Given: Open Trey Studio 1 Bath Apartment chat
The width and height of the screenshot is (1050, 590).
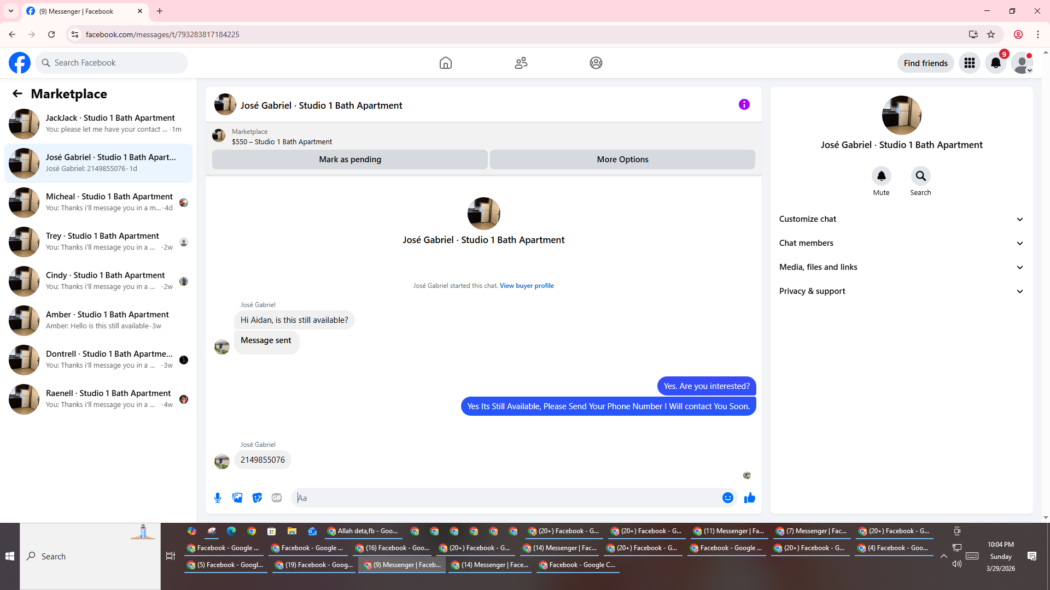Looking at the screenshot, I should click(98, 242).
